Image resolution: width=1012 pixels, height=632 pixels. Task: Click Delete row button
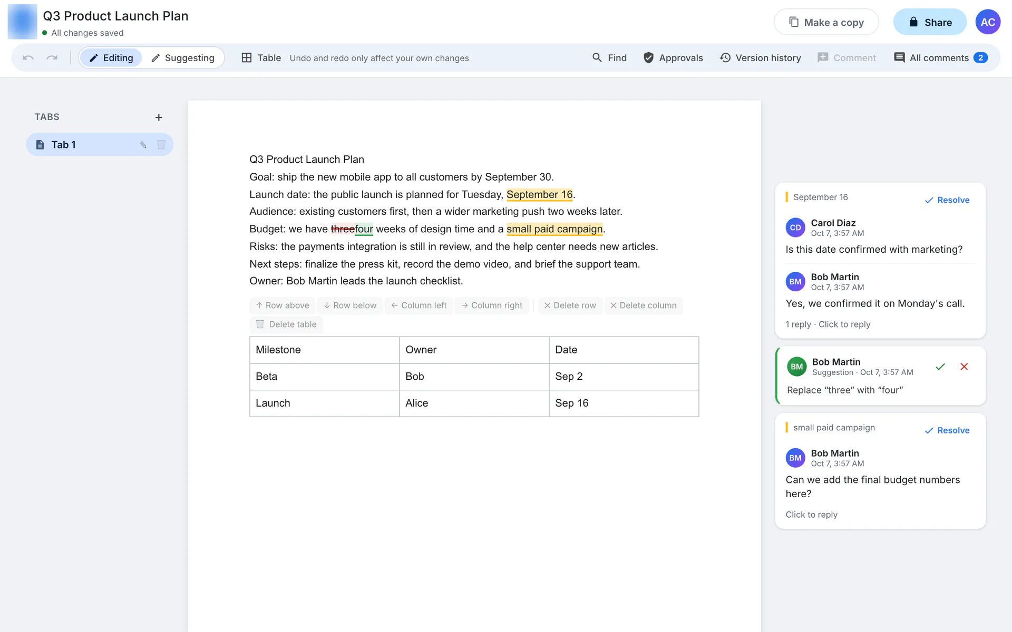click(570, 305)
